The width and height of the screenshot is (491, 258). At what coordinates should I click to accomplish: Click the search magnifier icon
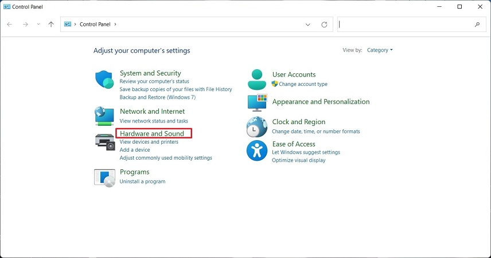tap(477, 25)
